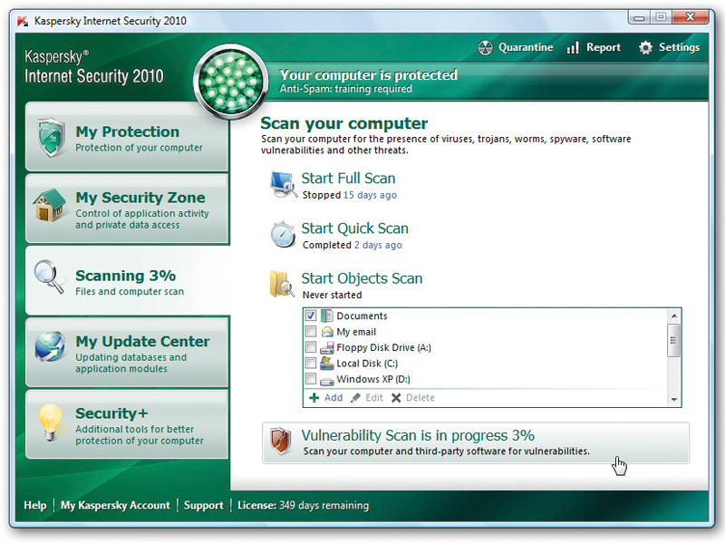Screen dimensions: 725x544
Task: Tick the Local Disk (C:) checkbox
Action: (311, 364)
